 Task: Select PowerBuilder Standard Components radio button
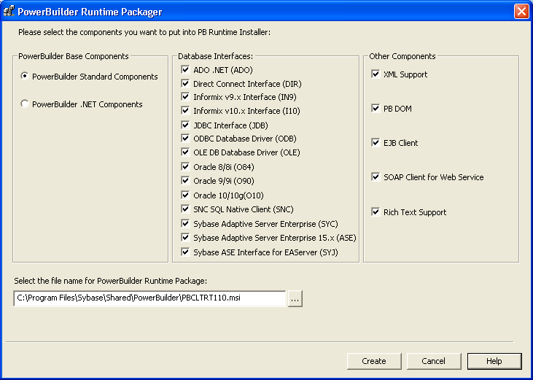pos(25,76)
